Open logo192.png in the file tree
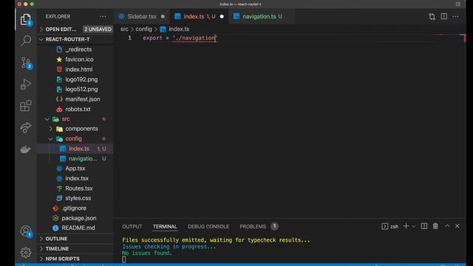The height and width of the screenshot is (266, 473). [x=81, y=80]
